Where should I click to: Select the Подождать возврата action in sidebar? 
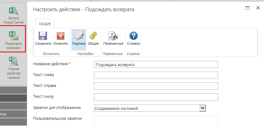[x=14, y=40]
